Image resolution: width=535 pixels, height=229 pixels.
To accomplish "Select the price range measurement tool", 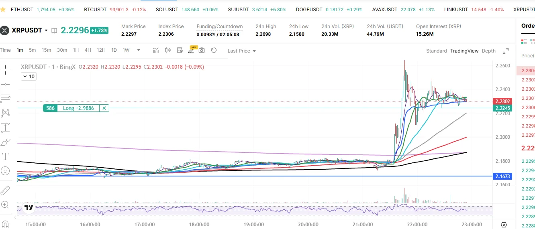I will pyautogui.click(x=5, y=128).
